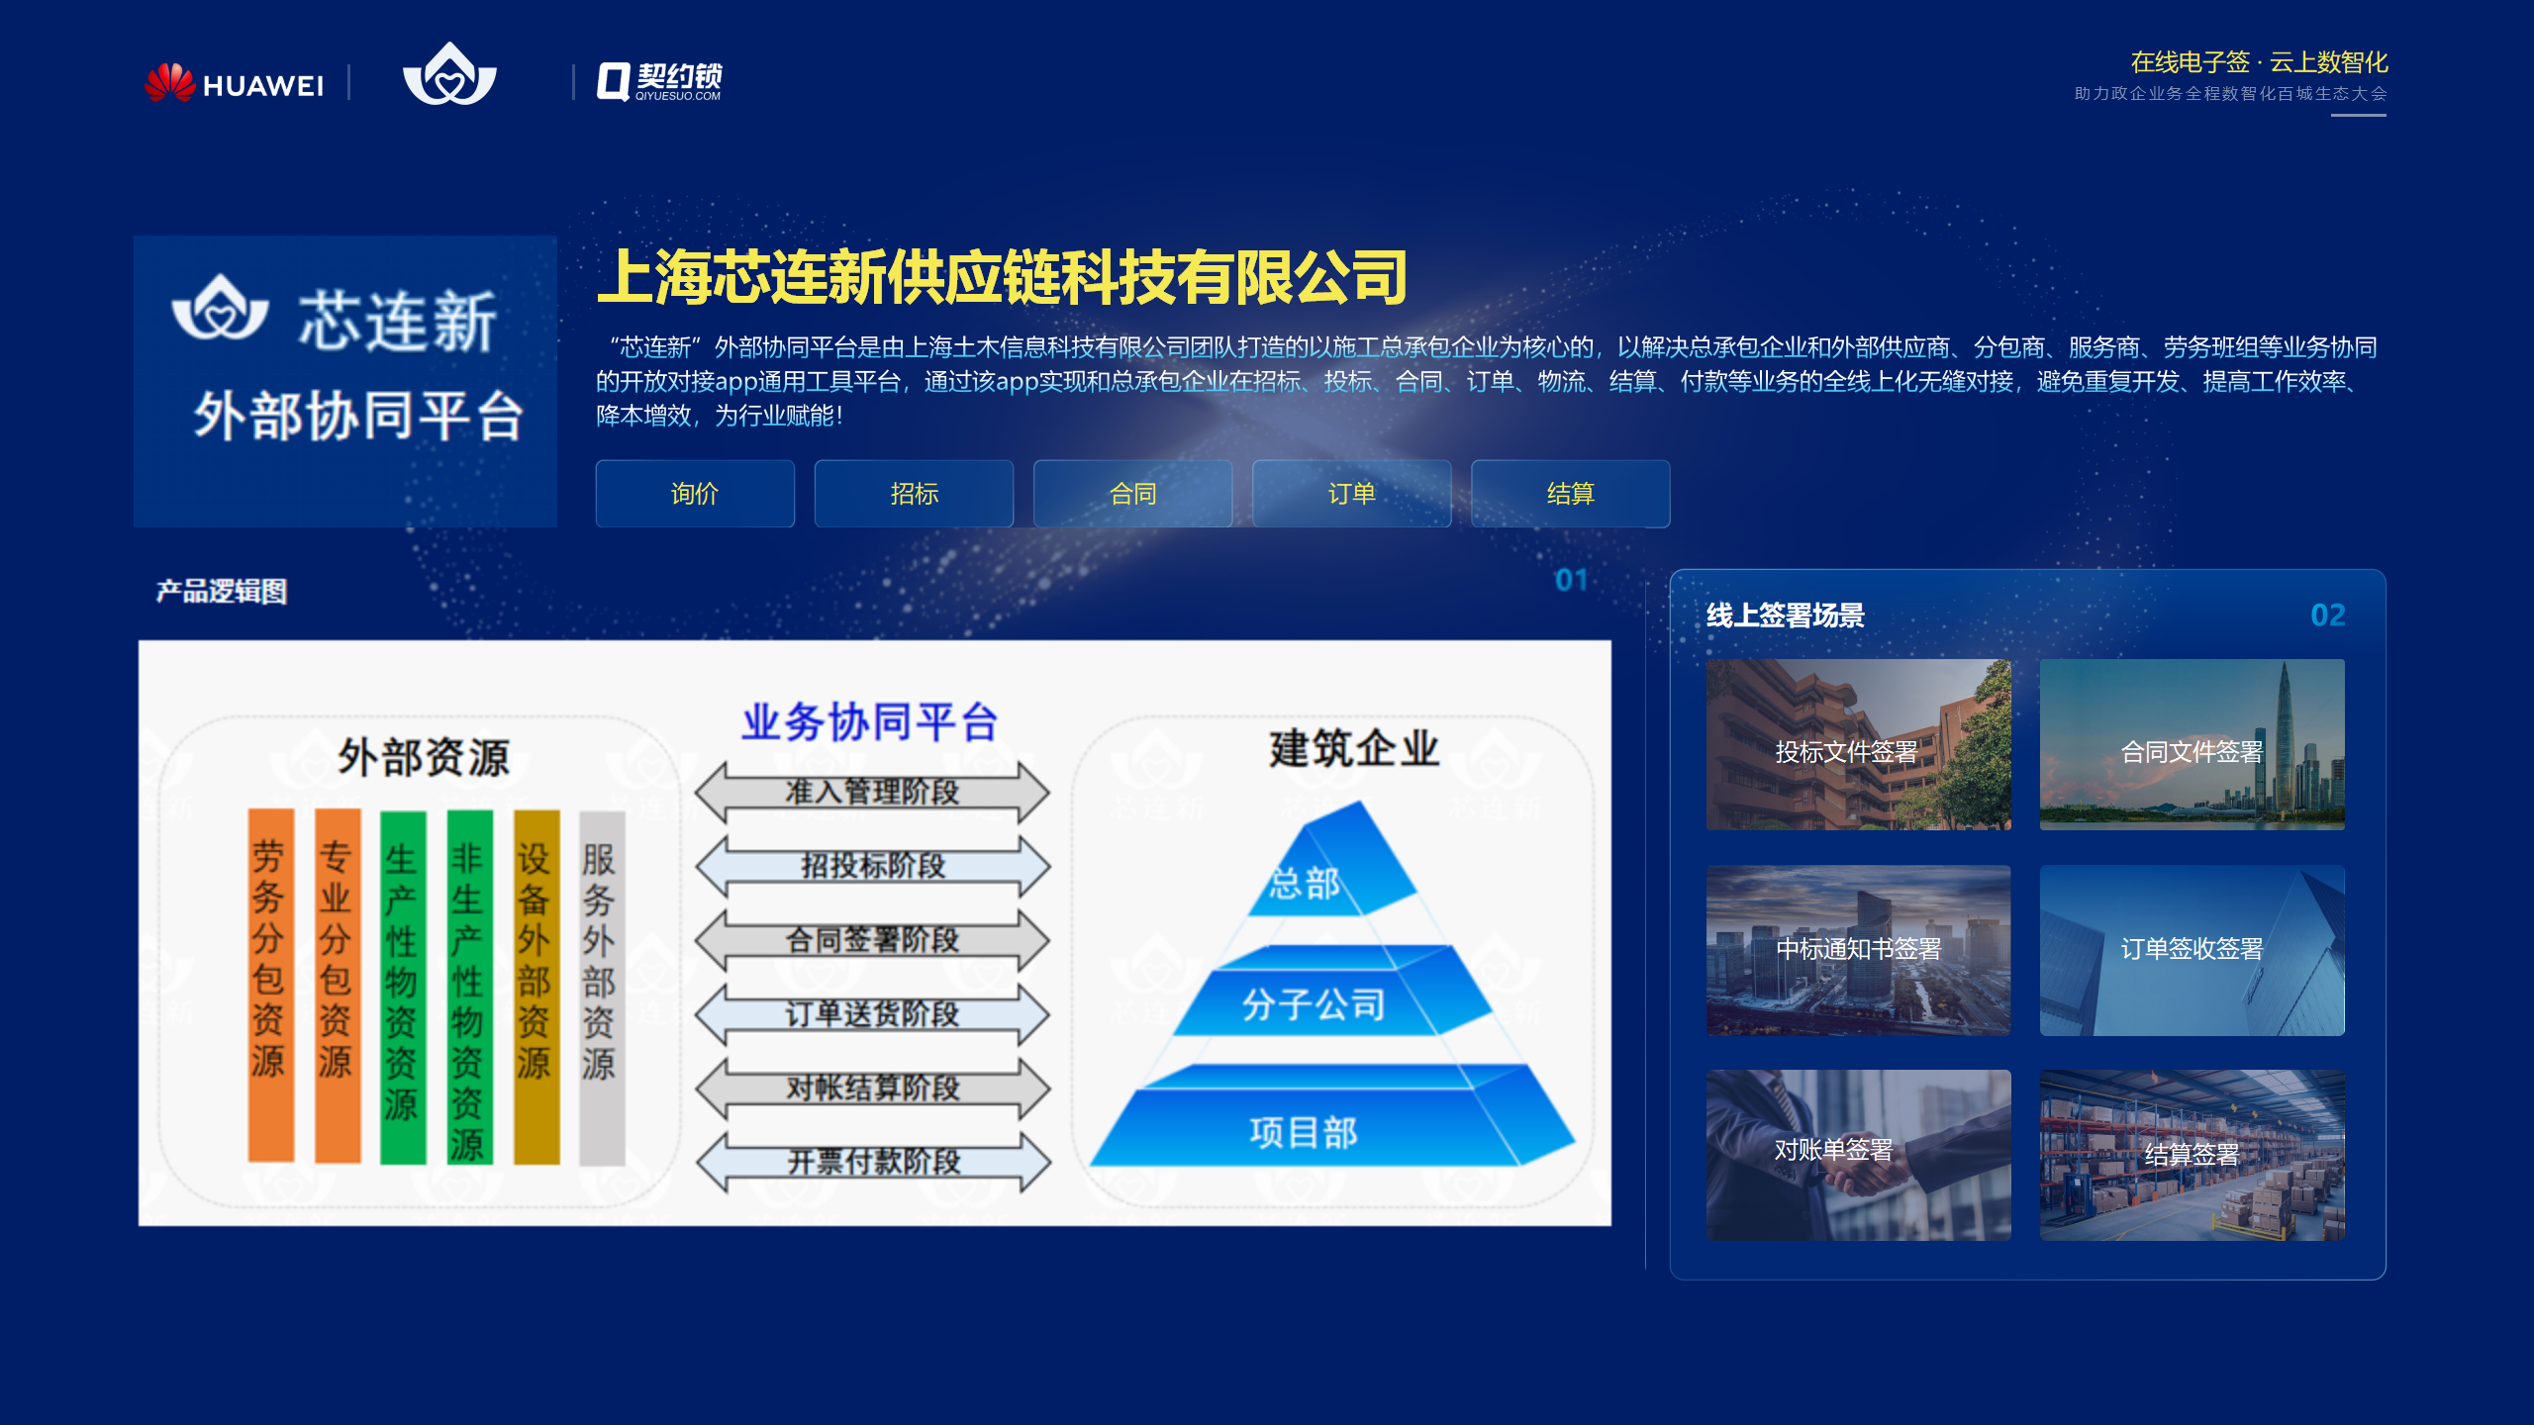The image size is (2534, 1425).
Task: Click the 准入管理阶段 arrow
Action: pos(872,792)
